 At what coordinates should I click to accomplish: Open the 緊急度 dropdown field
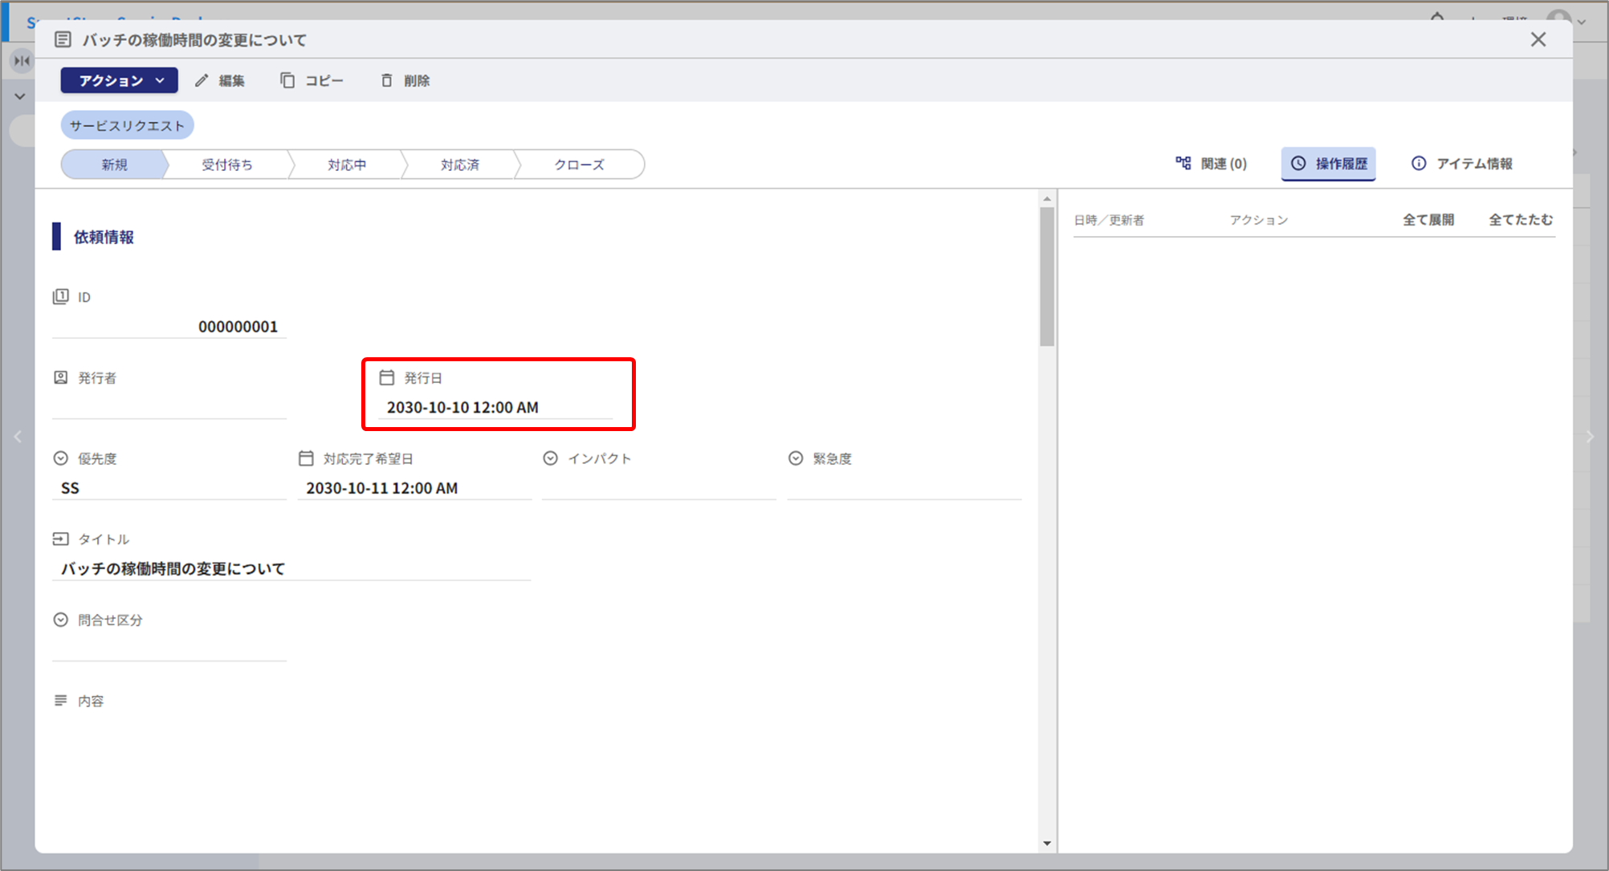tap(903, 488)
